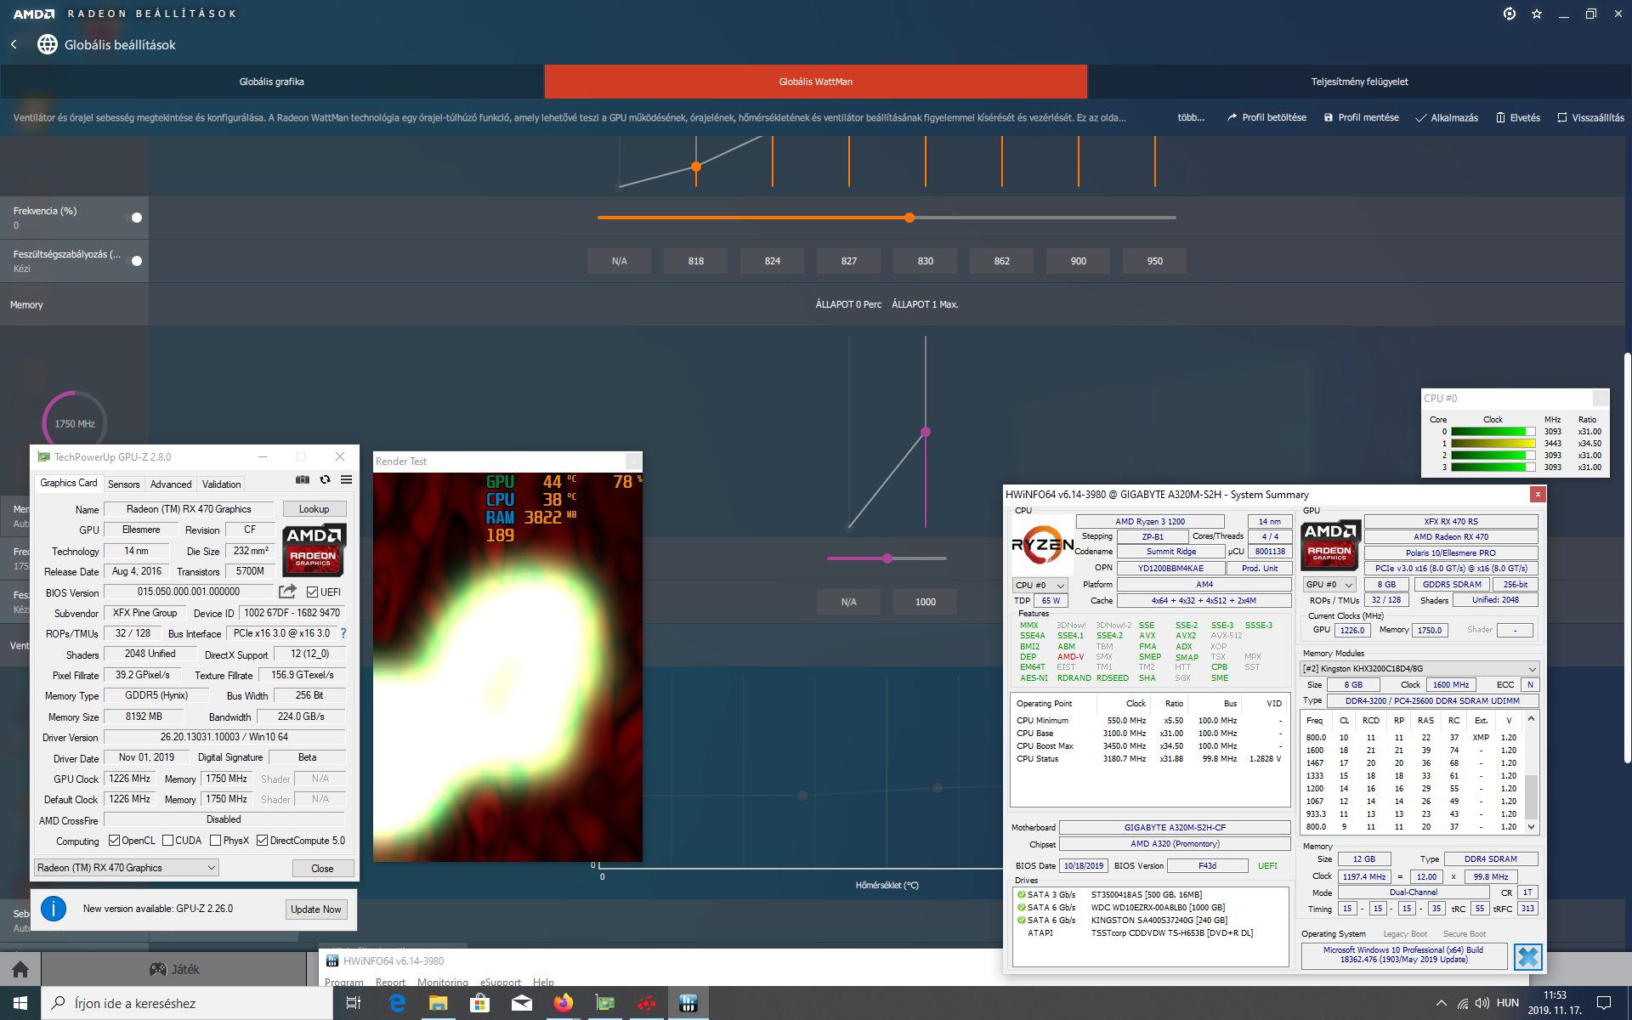Click the BIOS export share icon in GPU-Z
The height and width of the screenshot is (1020, 1632).
tap(288, 592)
